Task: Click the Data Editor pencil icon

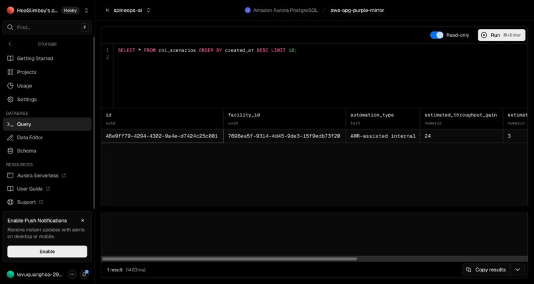Action: click(10, 137)
